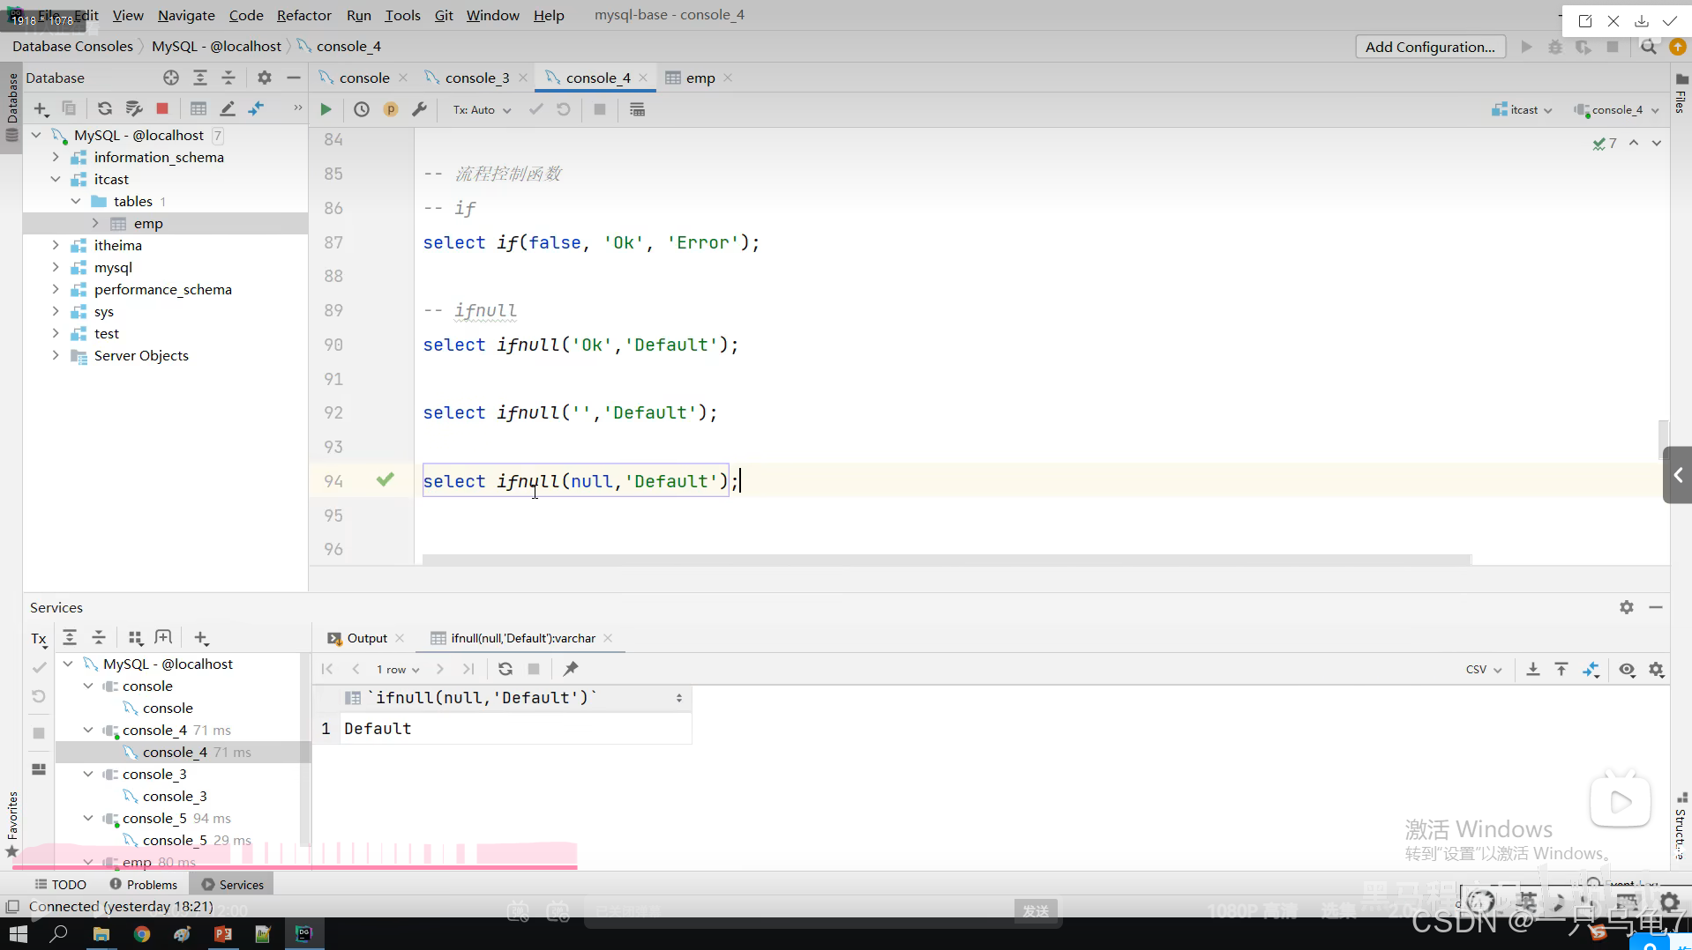Open File Explorer from taskbar
Screen dimensions: 1692x950
click(x=101, y=933)
